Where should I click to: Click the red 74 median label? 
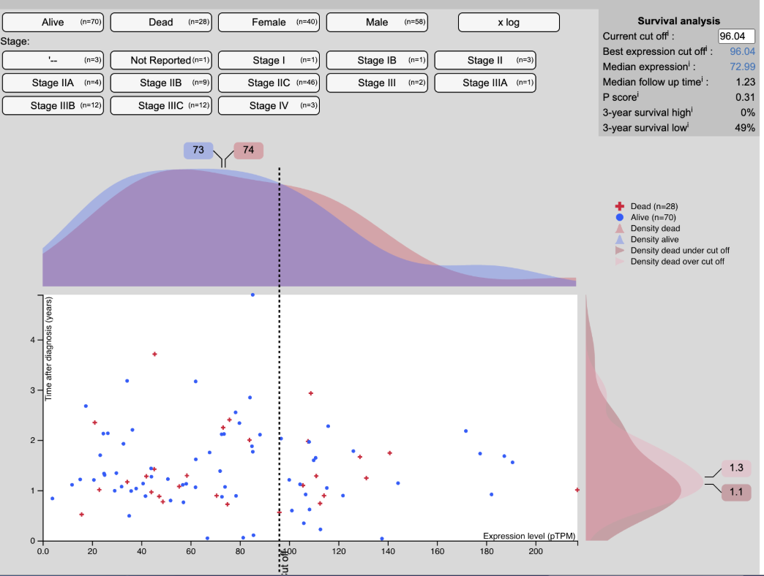point(249,151)
